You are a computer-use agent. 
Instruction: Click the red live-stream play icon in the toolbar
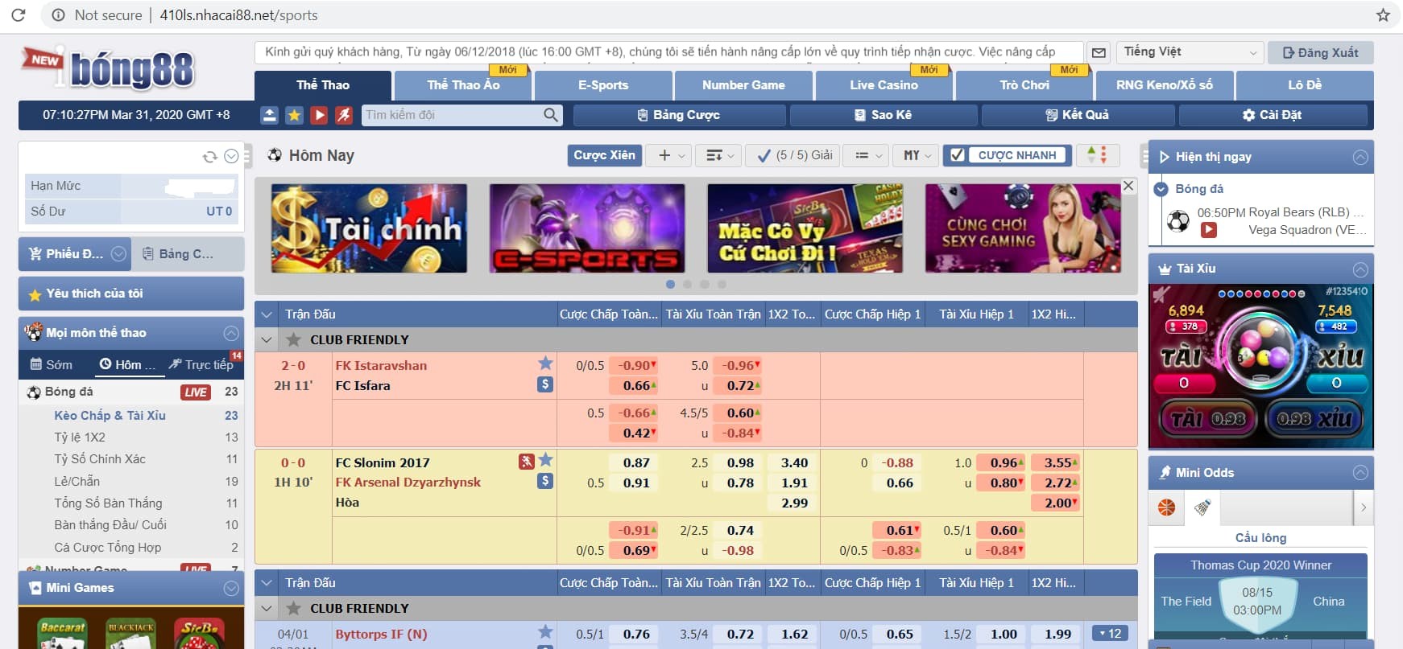[320, 115]
